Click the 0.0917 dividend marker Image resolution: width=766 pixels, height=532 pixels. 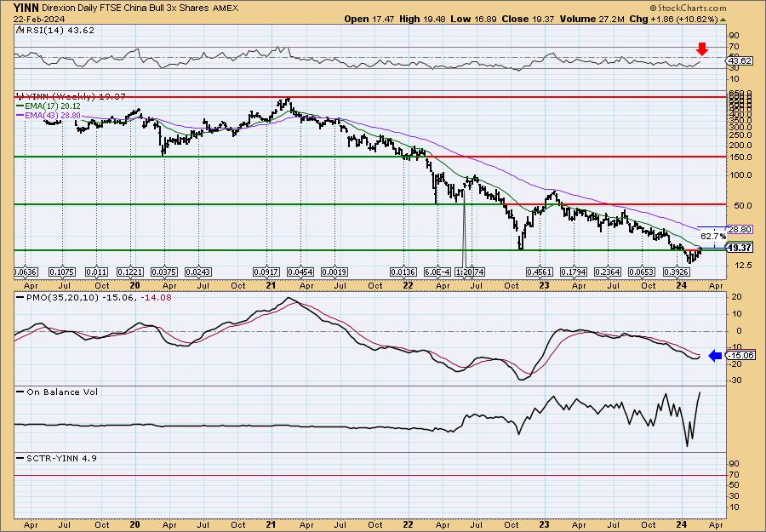(x=266, y=272)
